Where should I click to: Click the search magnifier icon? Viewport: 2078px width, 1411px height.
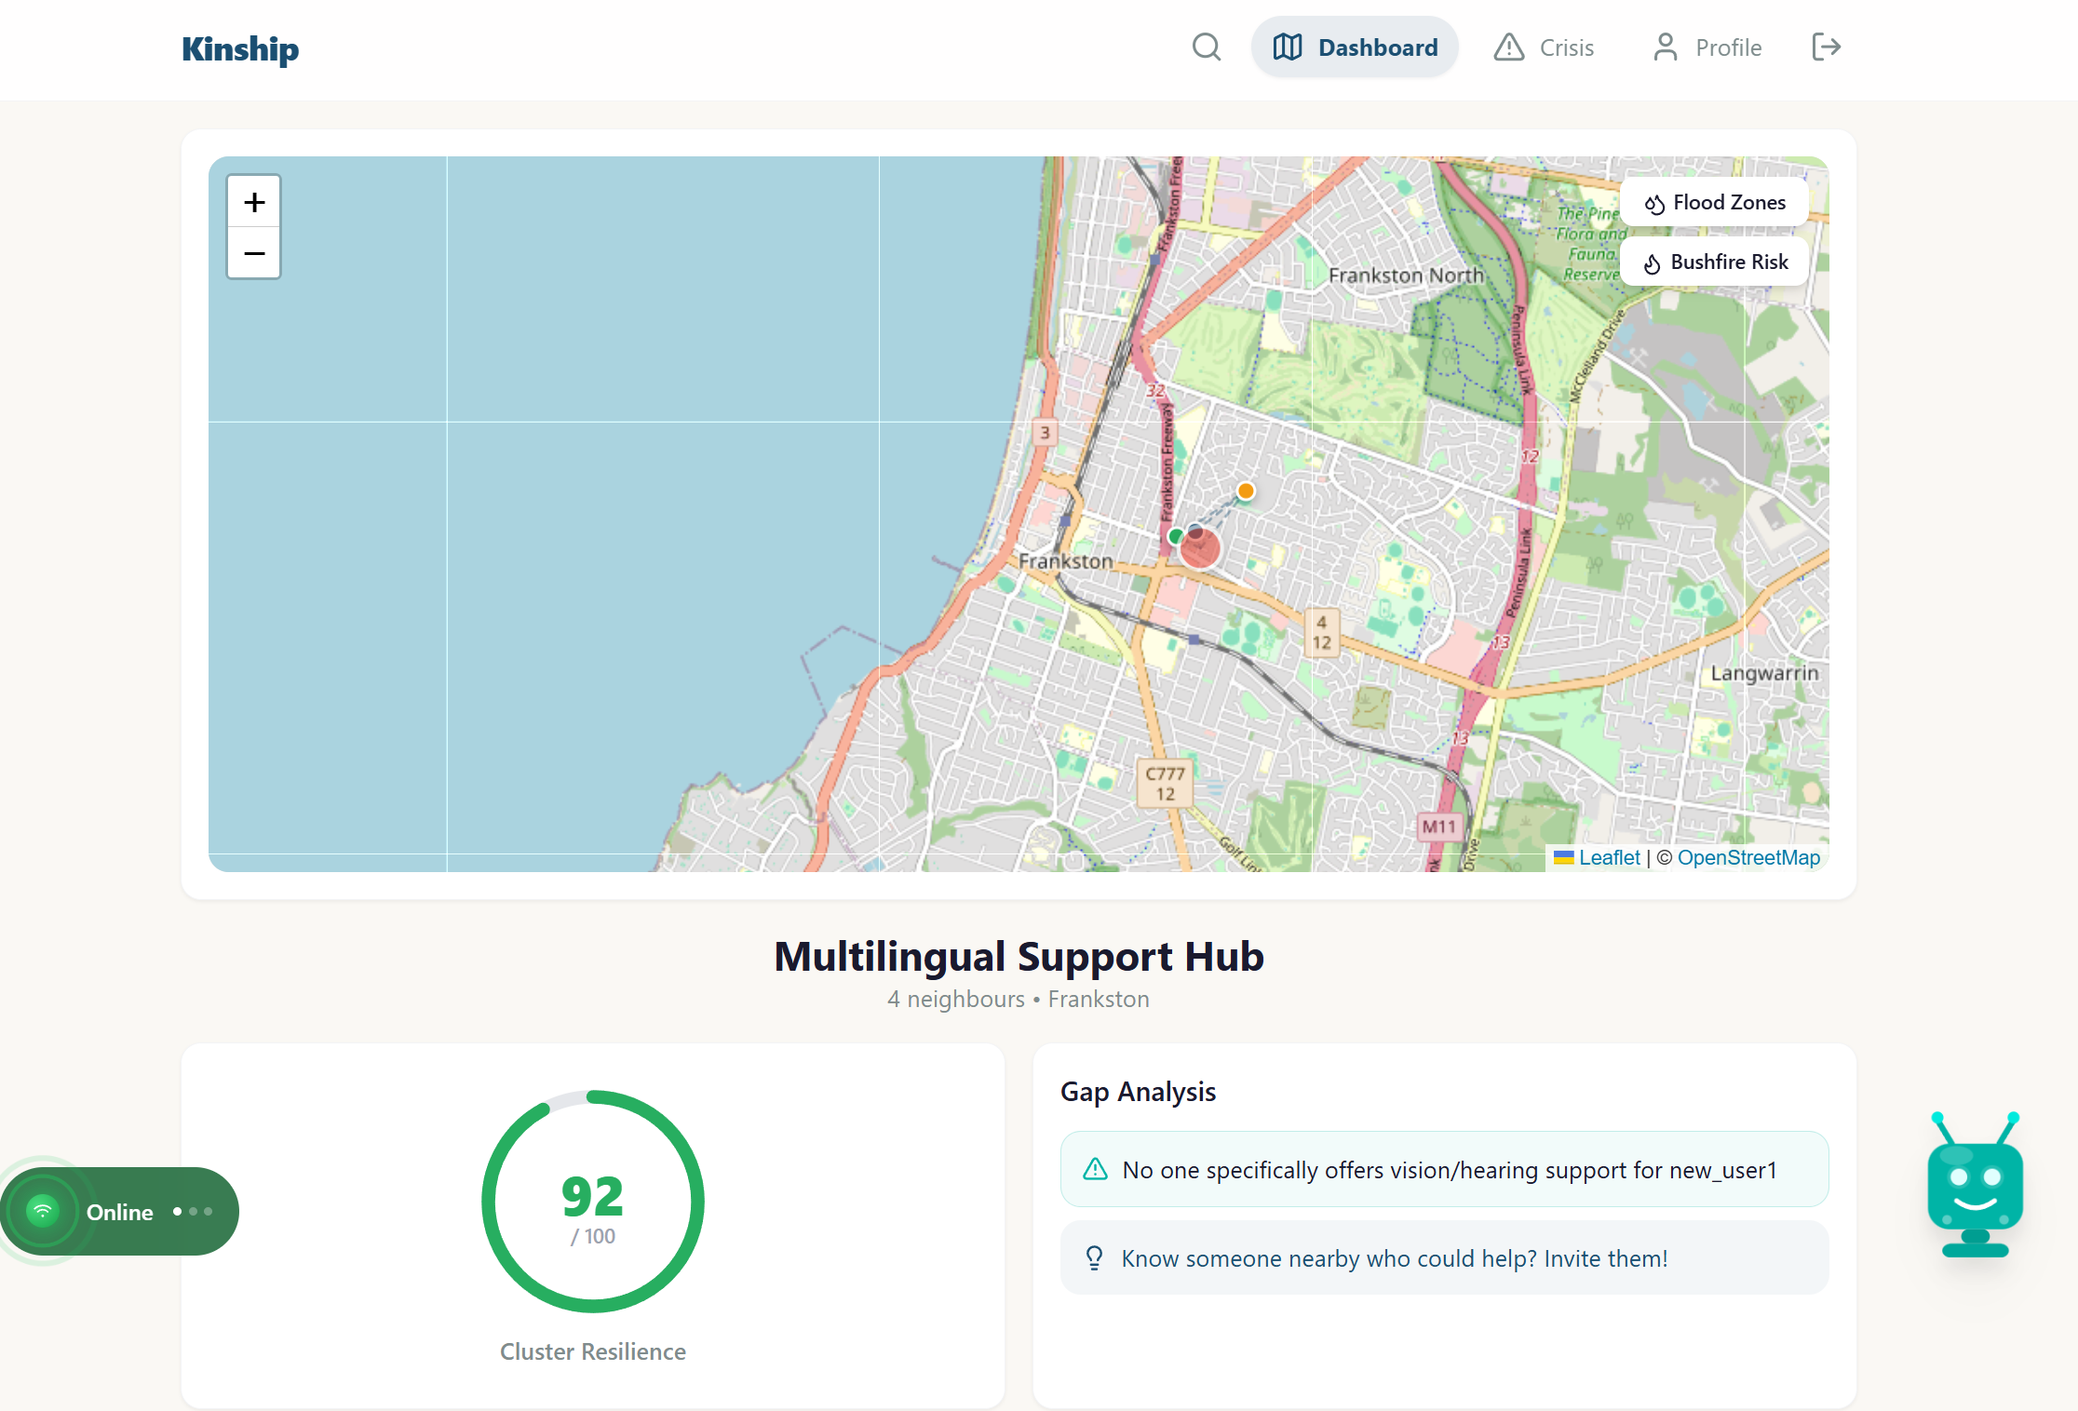1207,47
